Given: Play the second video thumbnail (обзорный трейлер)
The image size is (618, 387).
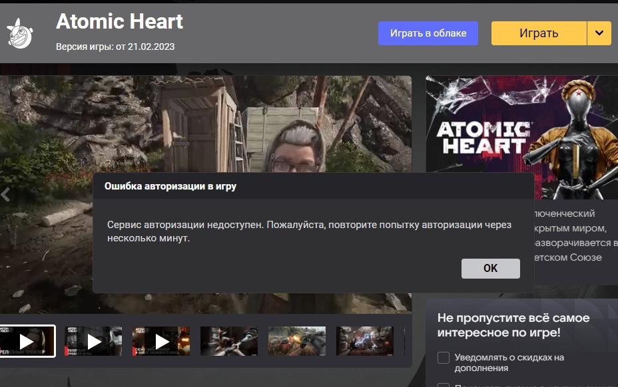Looking at the screenshot, I should [x=93, y=341].
